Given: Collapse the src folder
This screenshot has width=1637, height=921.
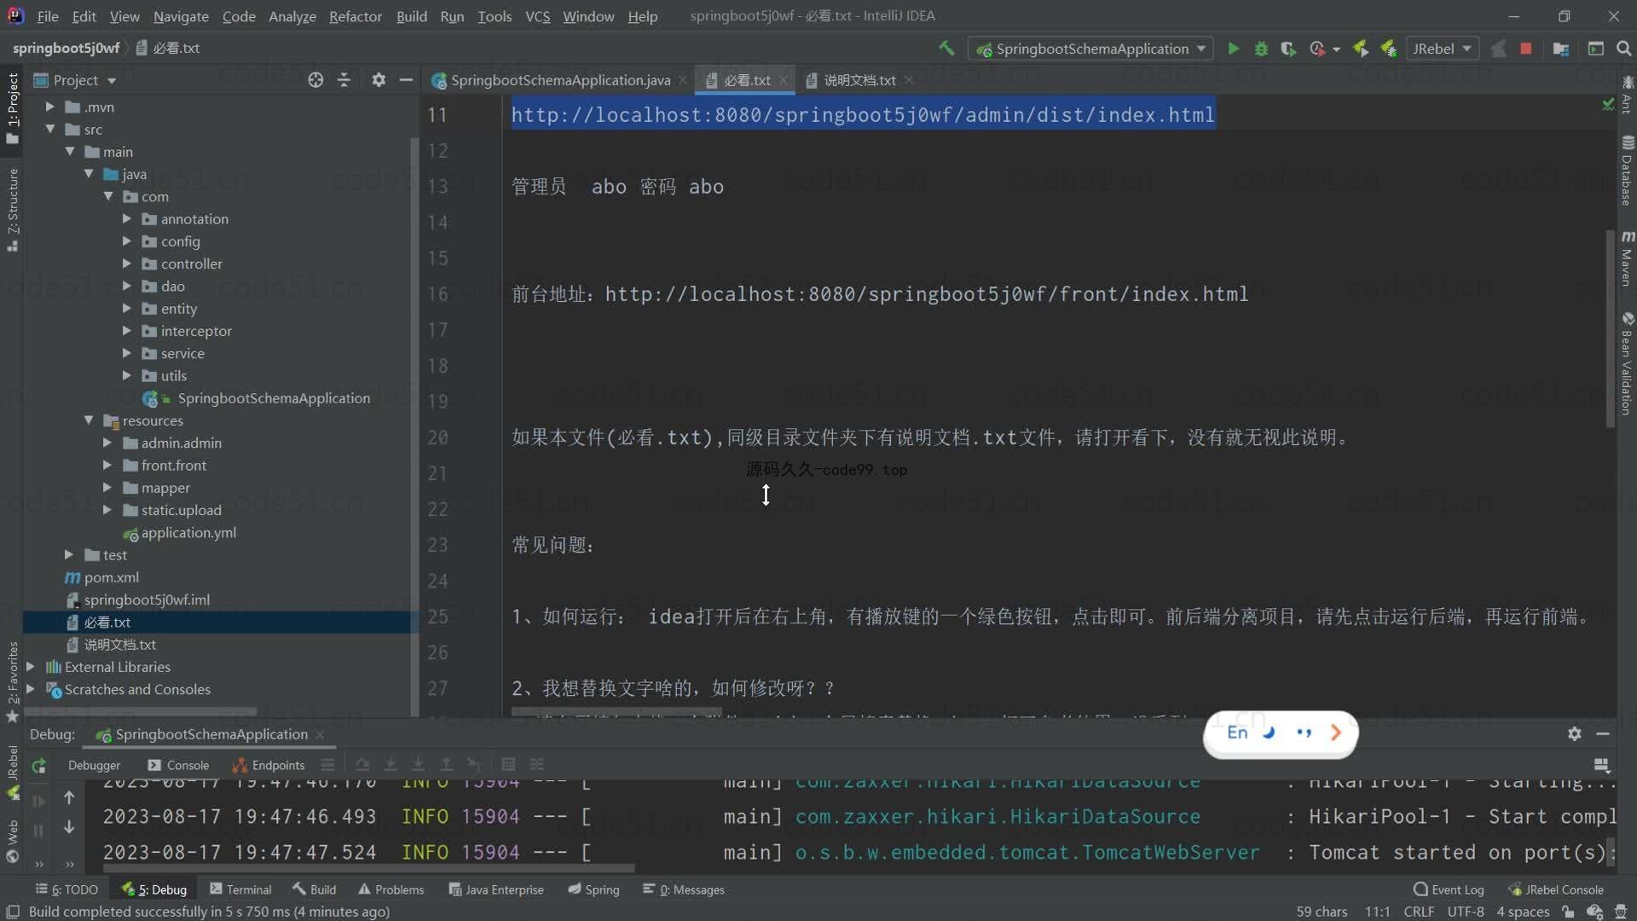Looking at the screenshot, I should pos(49,129).
